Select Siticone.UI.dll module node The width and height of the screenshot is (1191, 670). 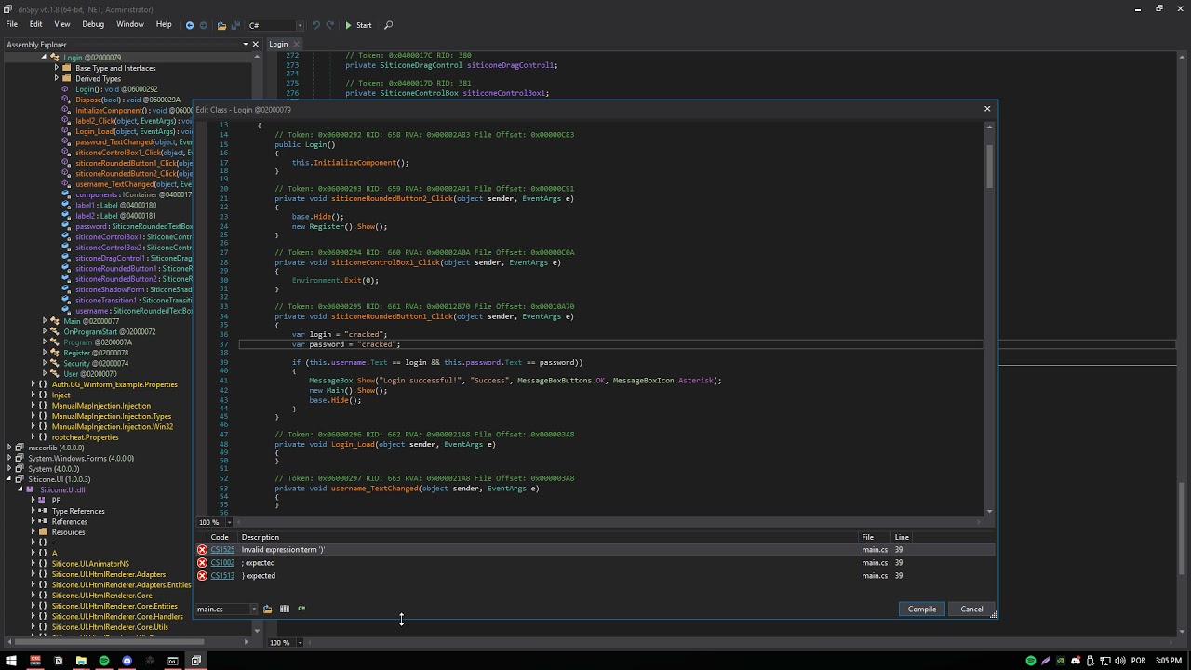click(x=62, y=489)
